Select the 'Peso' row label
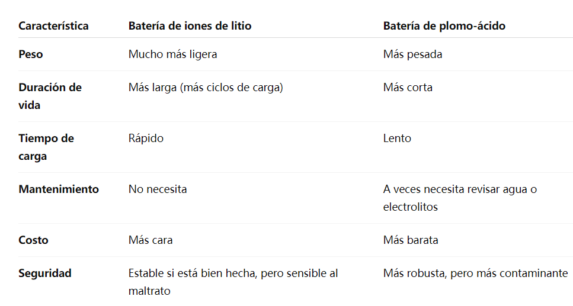 point(31,54)
